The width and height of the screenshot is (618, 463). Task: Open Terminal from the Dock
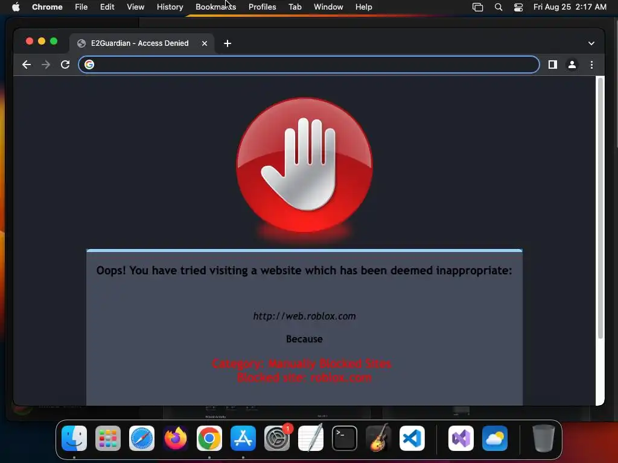coord(345,438)
